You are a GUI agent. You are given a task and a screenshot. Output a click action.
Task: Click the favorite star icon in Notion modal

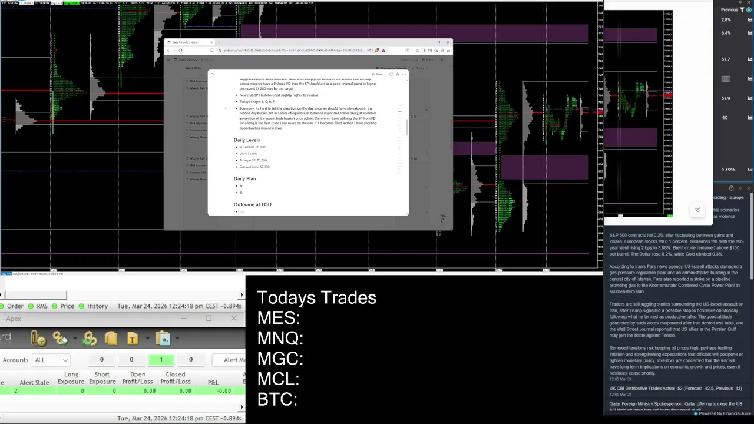(398, 74)
